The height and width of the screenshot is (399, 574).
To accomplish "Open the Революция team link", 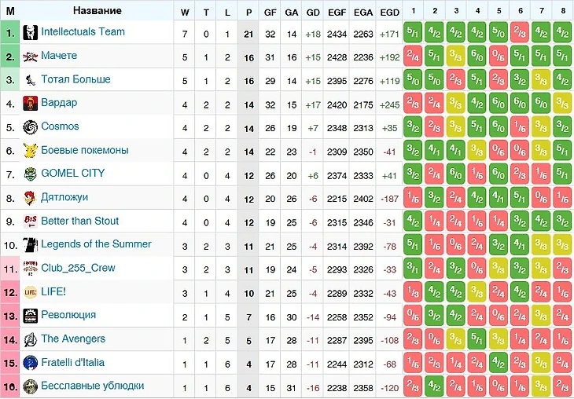I will (x=68, y=315).
